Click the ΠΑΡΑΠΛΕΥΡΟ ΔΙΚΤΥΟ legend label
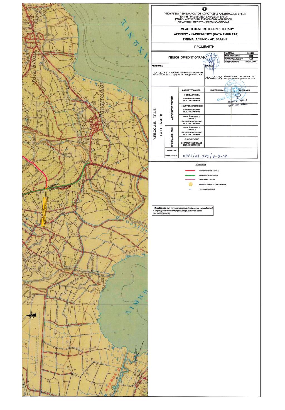285x410 pixels. click(x=207, y=180)
